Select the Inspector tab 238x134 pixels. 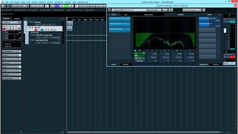tap(6, 19)
